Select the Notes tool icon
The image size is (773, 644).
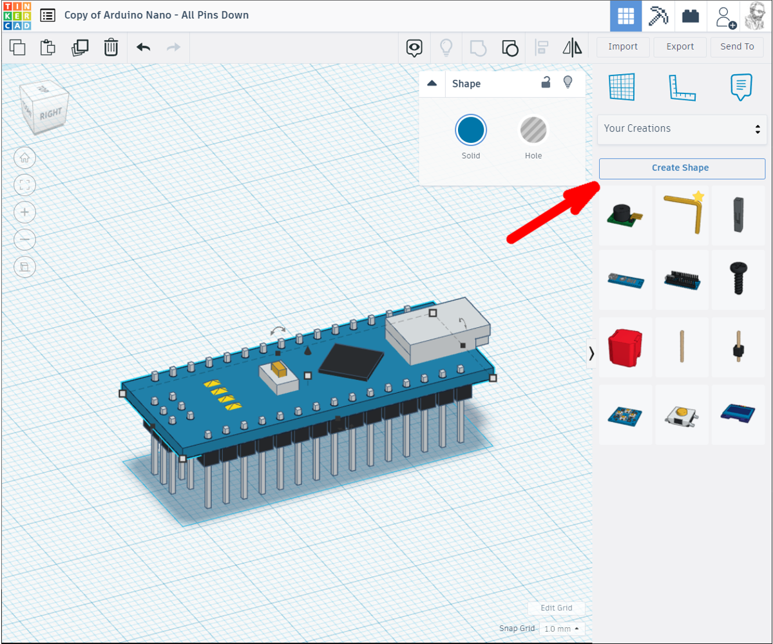[x=741, y=87]
